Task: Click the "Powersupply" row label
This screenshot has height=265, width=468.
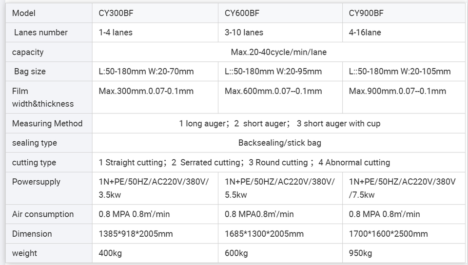Action: pos(36,182)
